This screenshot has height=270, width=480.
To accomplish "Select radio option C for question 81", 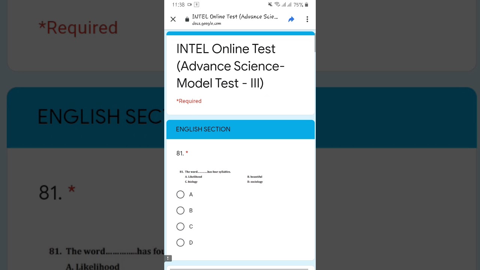I will click(180, 226).
